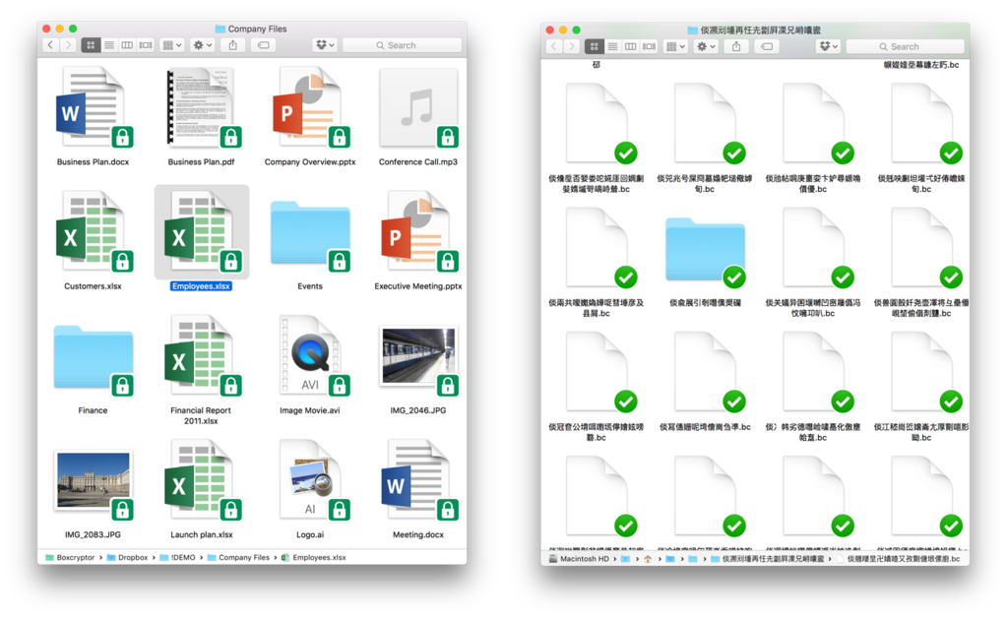The image size is (1007, 619).
Task: Click Boxcryptor in the bottom path bar
Action: coord(74,558)
